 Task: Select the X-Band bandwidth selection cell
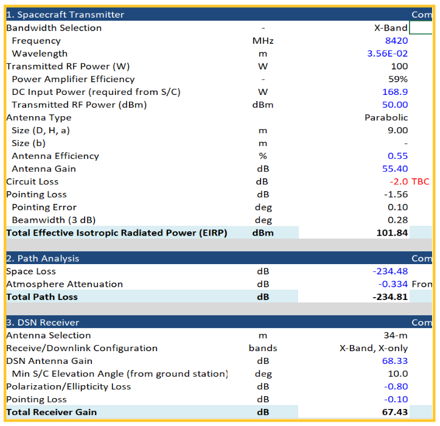tap(390, 28)
